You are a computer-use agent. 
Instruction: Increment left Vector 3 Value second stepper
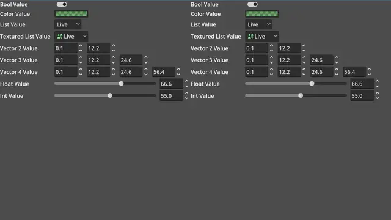pyautogui.click(x=114, y=57)
